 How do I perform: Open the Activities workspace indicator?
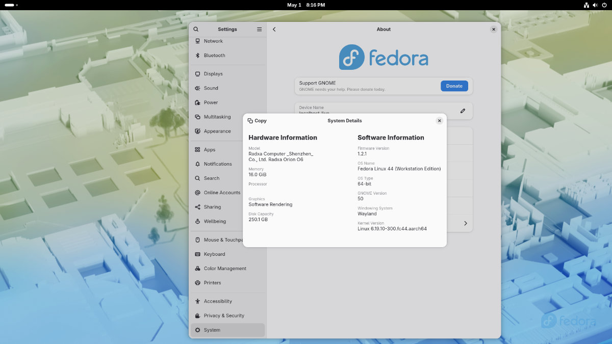[x=11, y=5]
